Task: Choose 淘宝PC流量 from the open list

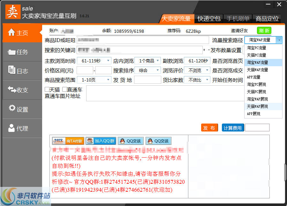Action: pos(263,48)
